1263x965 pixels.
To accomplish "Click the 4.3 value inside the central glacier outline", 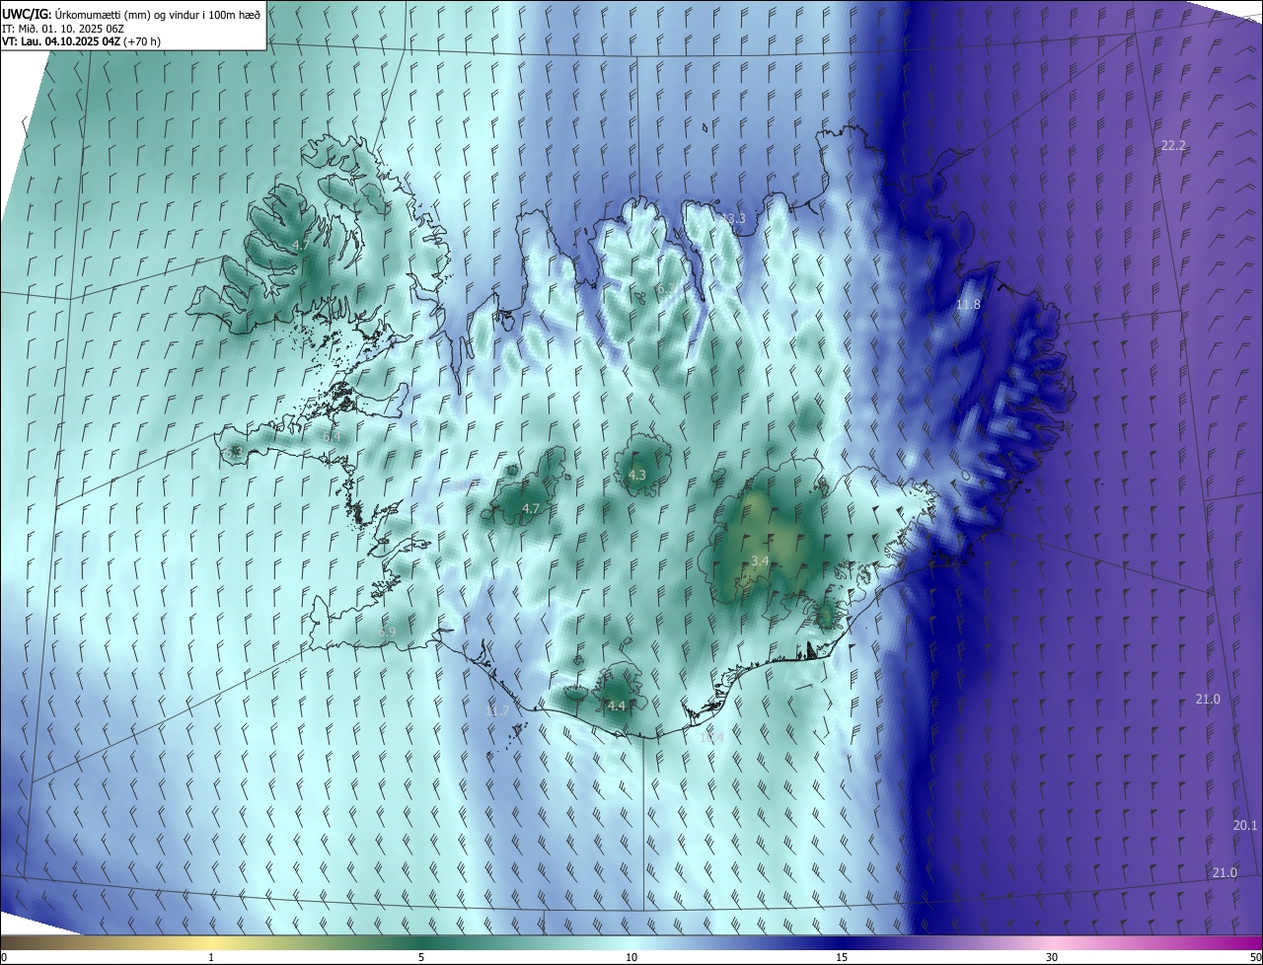I will coord(637,476).
